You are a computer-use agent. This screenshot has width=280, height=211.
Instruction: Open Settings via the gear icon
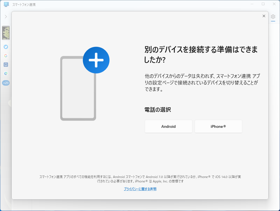[273, 17]
